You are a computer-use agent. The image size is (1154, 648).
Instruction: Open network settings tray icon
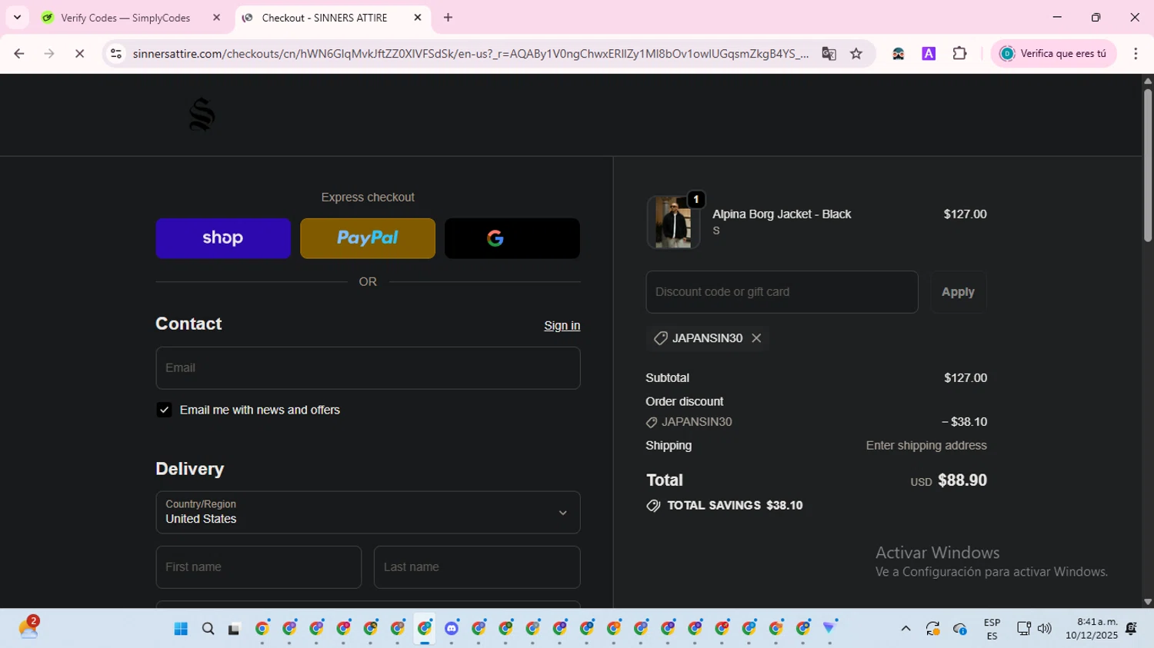click(1023, 629)
